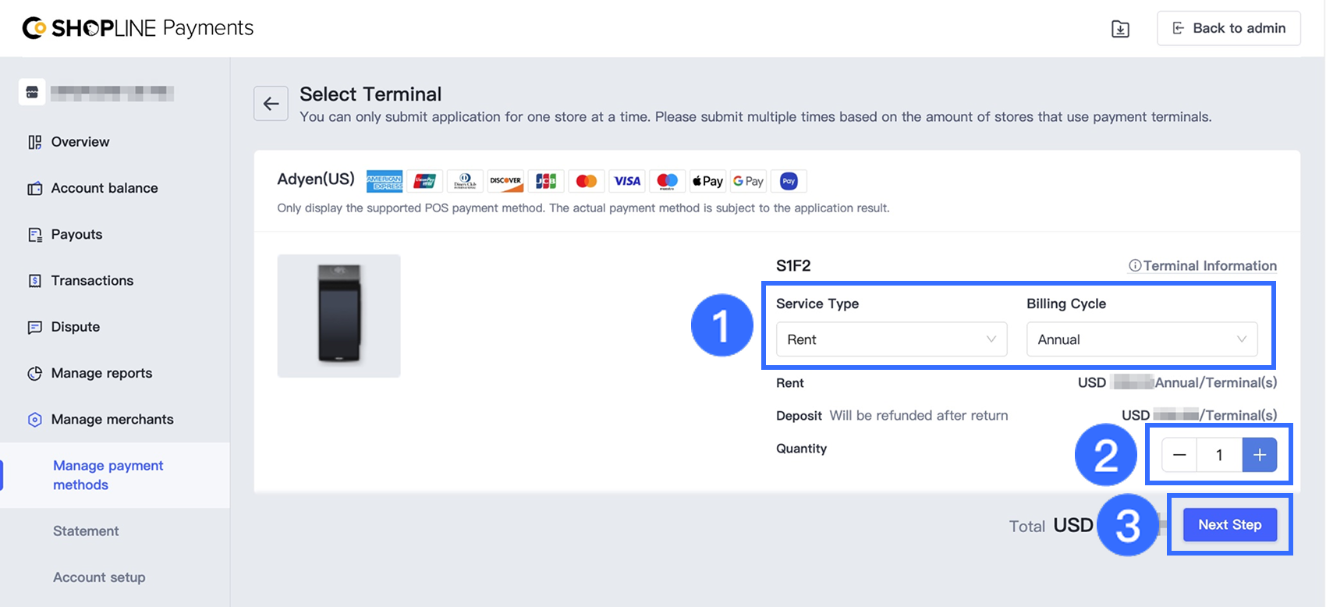Increase terminal quantity with plus button

1259,455
